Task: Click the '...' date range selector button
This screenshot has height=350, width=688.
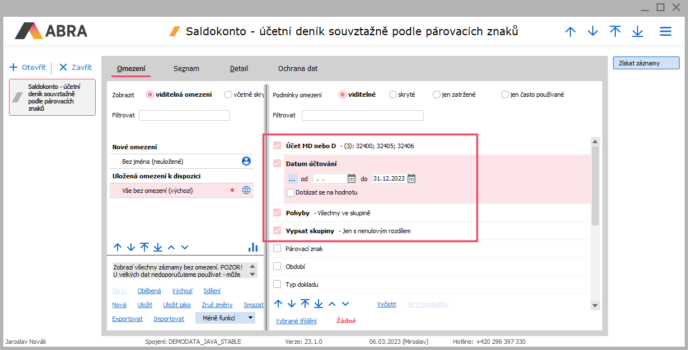Action: (x=292, y=179)
